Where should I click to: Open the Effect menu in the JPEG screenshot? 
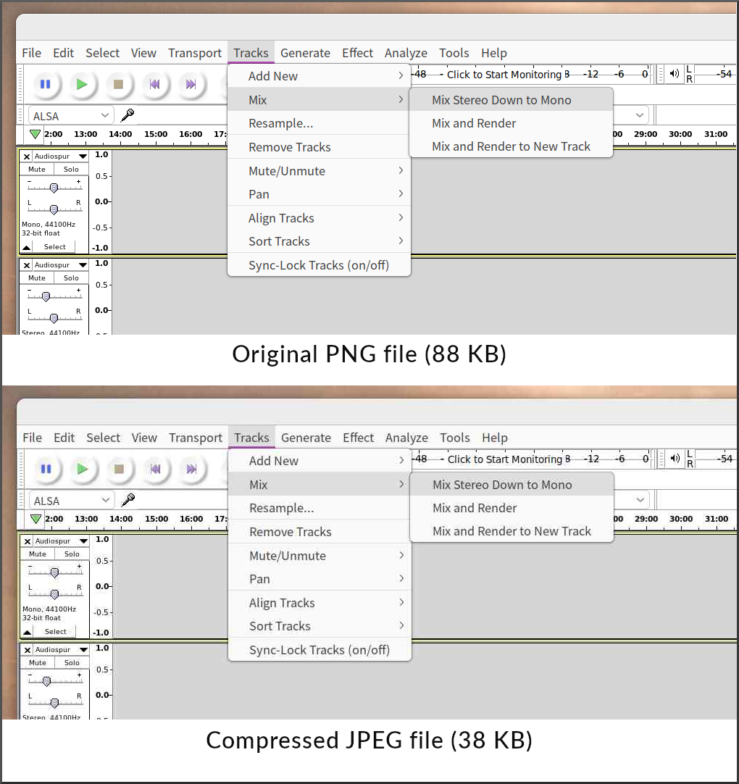[358, 438]
